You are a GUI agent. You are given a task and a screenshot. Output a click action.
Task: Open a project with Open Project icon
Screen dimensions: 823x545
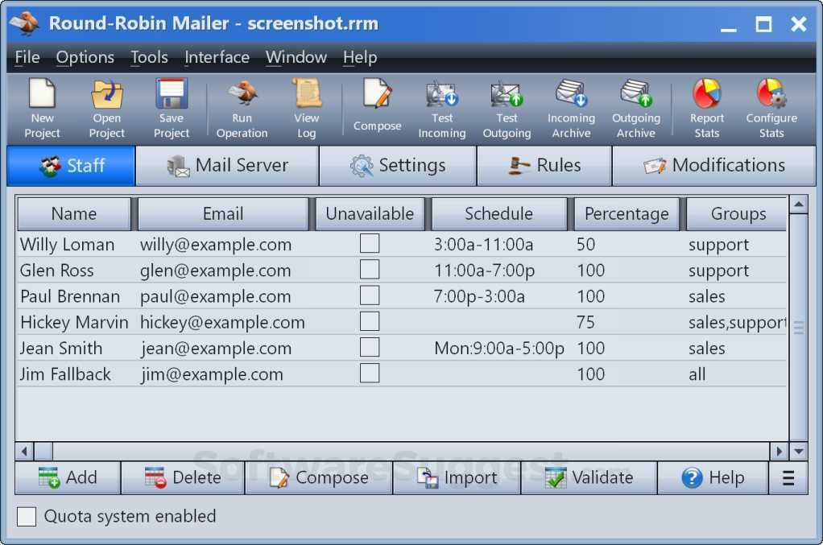106,109
